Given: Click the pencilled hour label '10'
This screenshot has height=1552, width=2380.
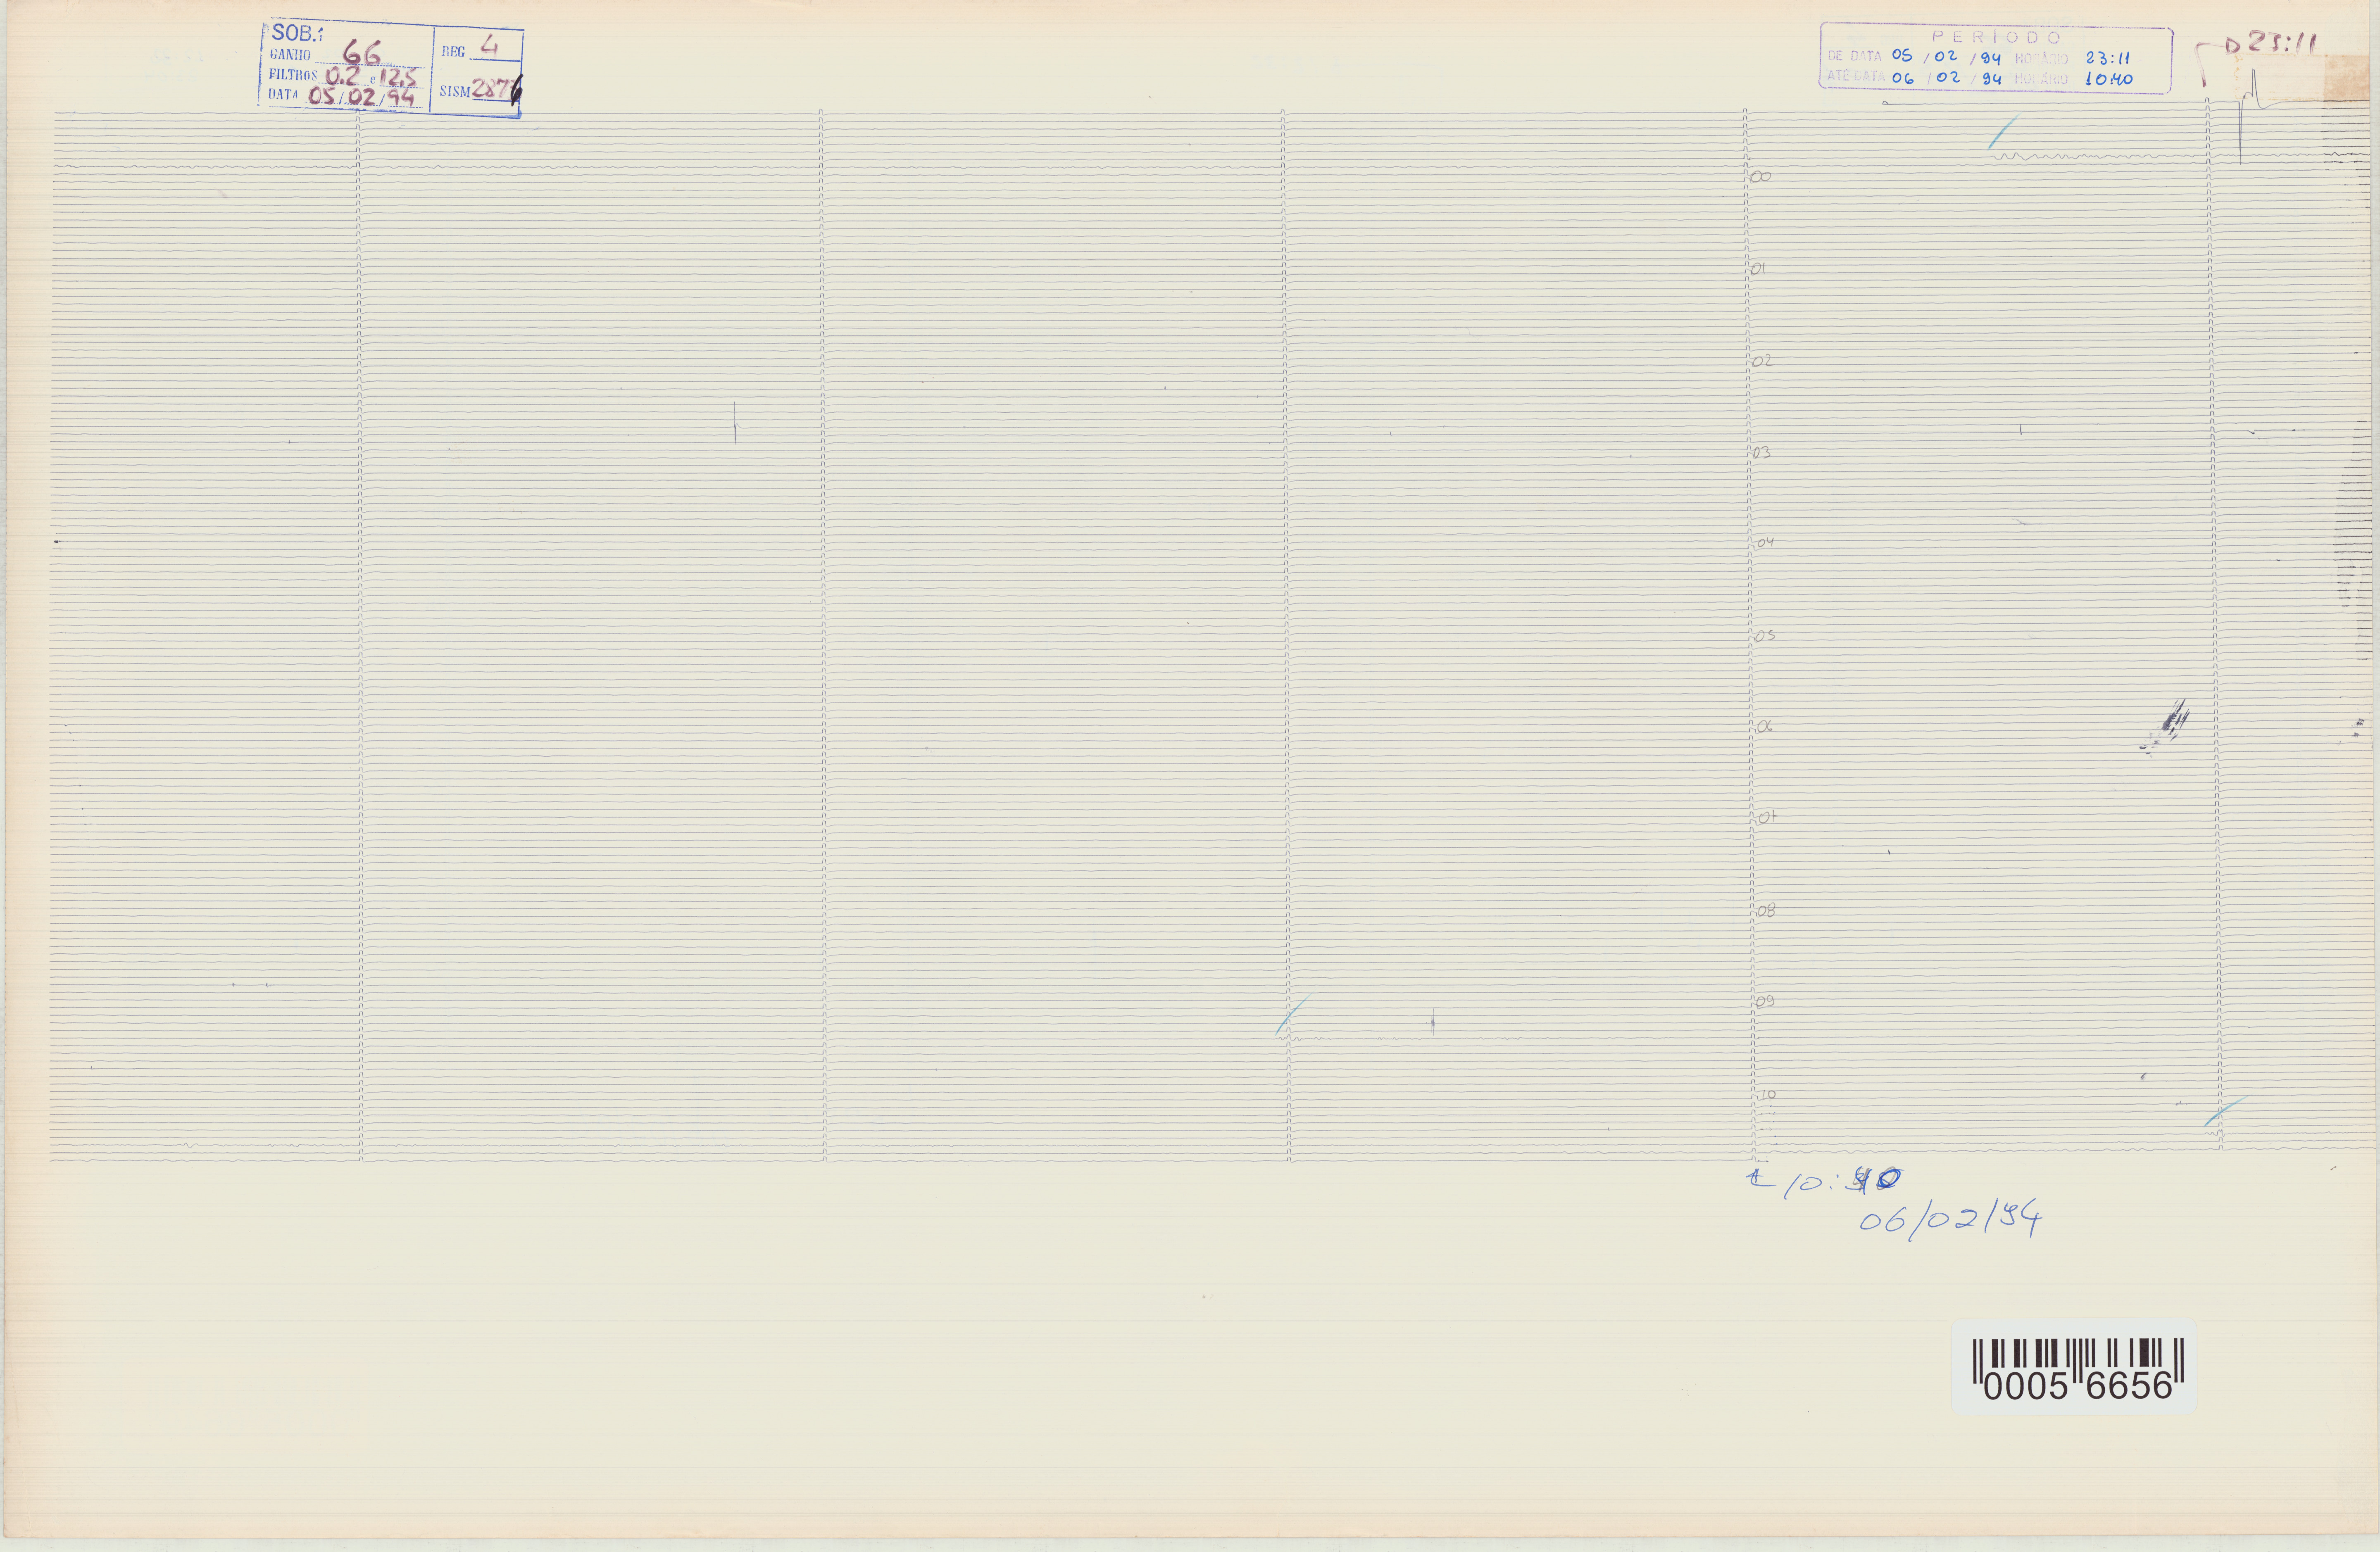Looking at the screenshot, I should pyautogui.click(x=1768, y=1095).
